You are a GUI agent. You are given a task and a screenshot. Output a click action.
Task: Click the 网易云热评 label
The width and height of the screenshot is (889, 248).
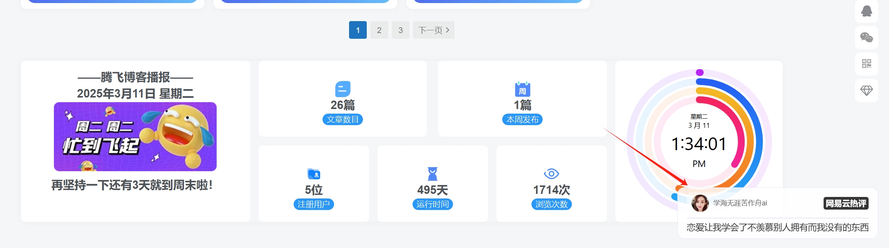point(846,203)
